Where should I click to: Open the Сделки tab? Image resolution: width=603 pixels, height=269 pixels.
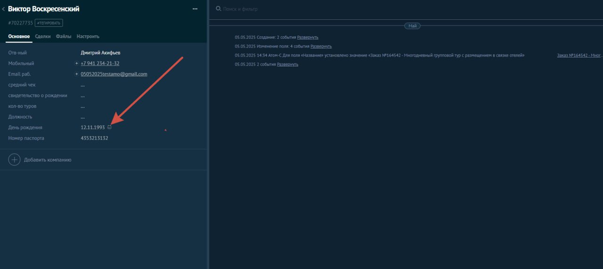[x=43, y=36]
